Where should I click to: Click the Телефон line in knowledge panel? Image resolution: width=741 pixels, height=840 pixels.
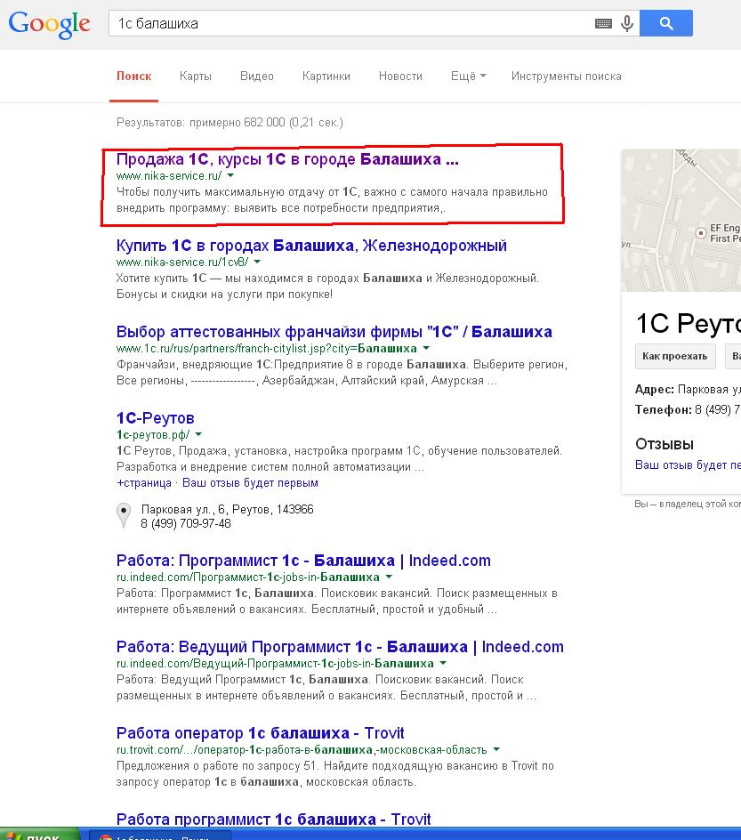pyautogui.click(x=688, y=410)
